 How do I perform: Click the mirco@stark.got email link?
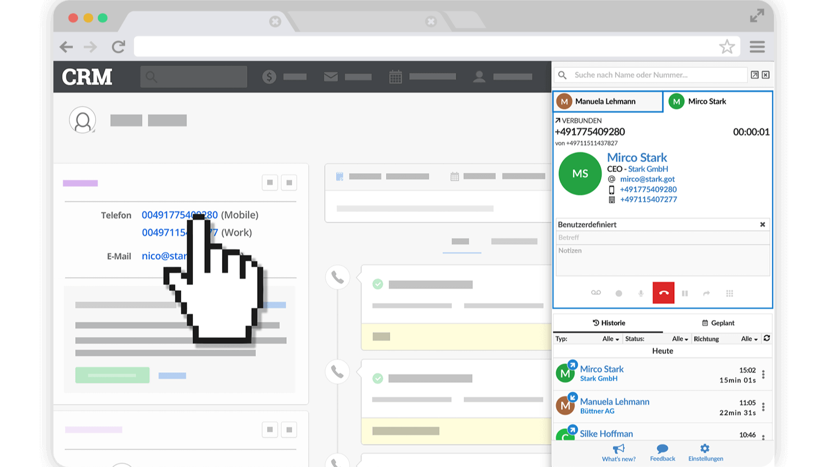(x=647, y=179)
